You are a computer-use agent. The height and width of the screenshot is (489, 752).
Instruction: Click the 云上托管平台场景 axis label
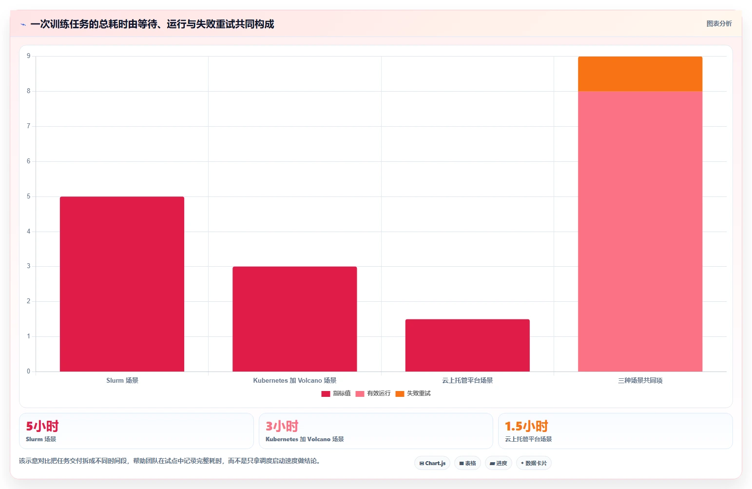[x=467, y=380]
